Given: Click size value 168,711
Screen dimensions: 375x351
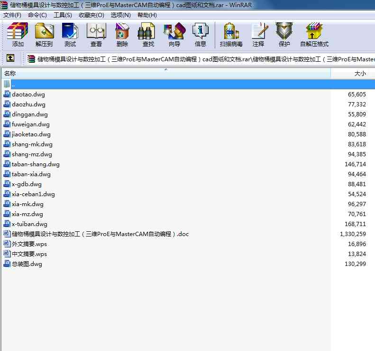Looking at the screenshot, I should (355, 224).
